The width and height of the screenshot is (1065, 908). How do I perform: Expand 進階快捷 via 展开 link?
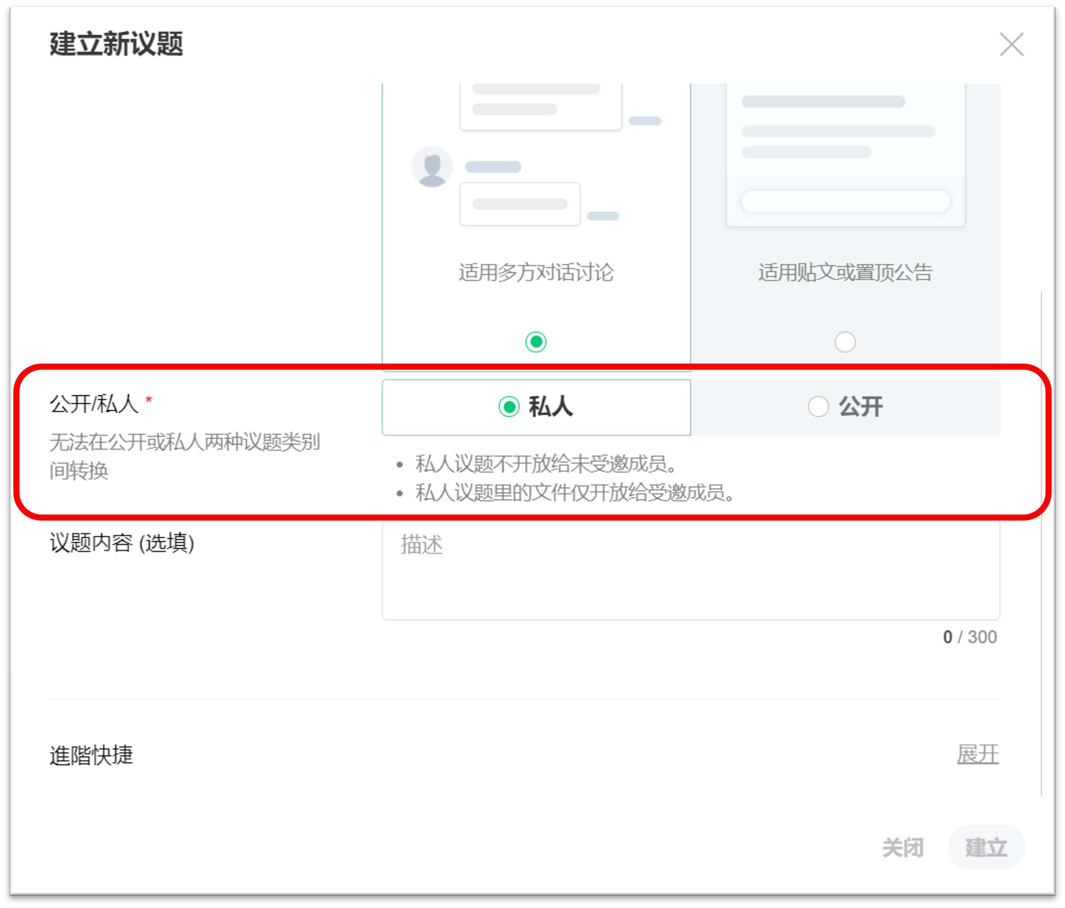(977, 754)
